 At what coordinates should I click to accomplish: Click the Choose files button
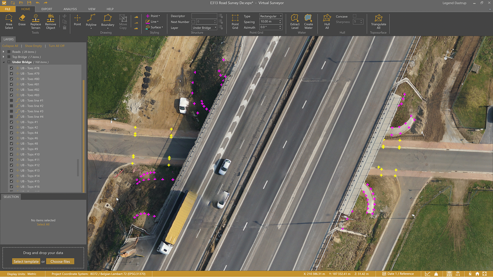pyautogui.click(x=60, y=261)
